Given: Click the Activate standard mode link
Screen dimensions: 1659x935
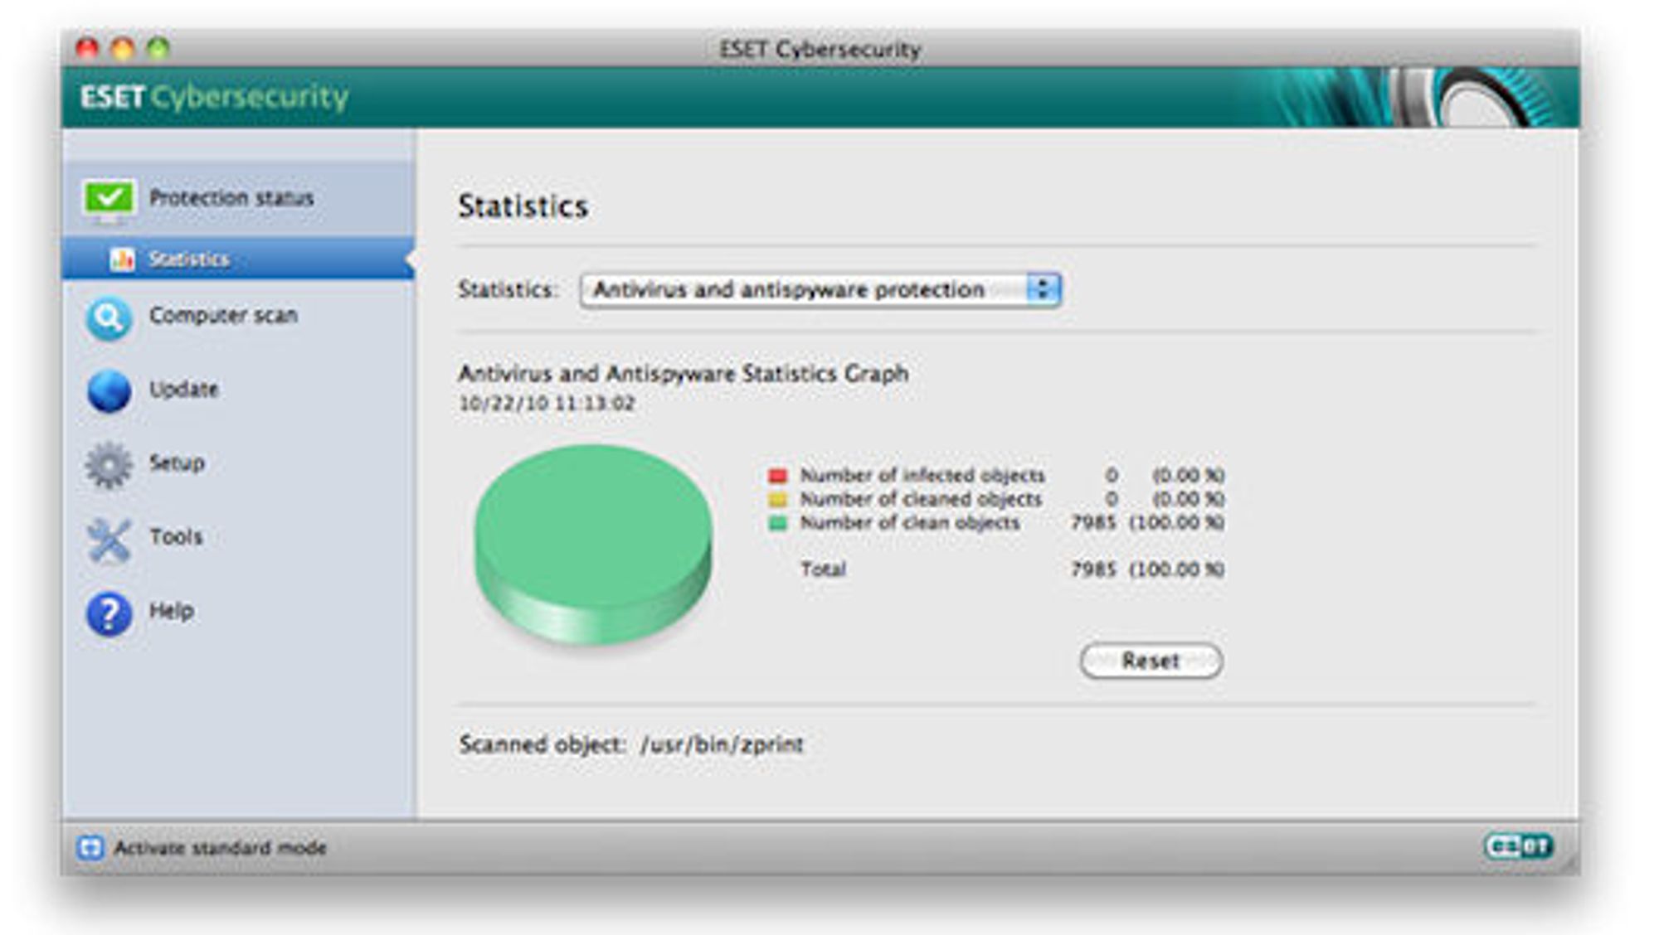Looking at the screenshot, I should click(x=220, y=848).
